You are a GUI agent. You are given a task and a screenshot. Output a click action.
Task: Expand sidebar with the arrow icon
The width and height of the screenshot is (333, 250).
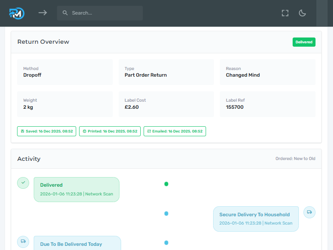coord(42,13)
